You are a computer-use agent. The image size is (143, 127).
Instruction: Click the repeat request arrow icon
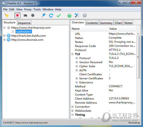(51, 15)
